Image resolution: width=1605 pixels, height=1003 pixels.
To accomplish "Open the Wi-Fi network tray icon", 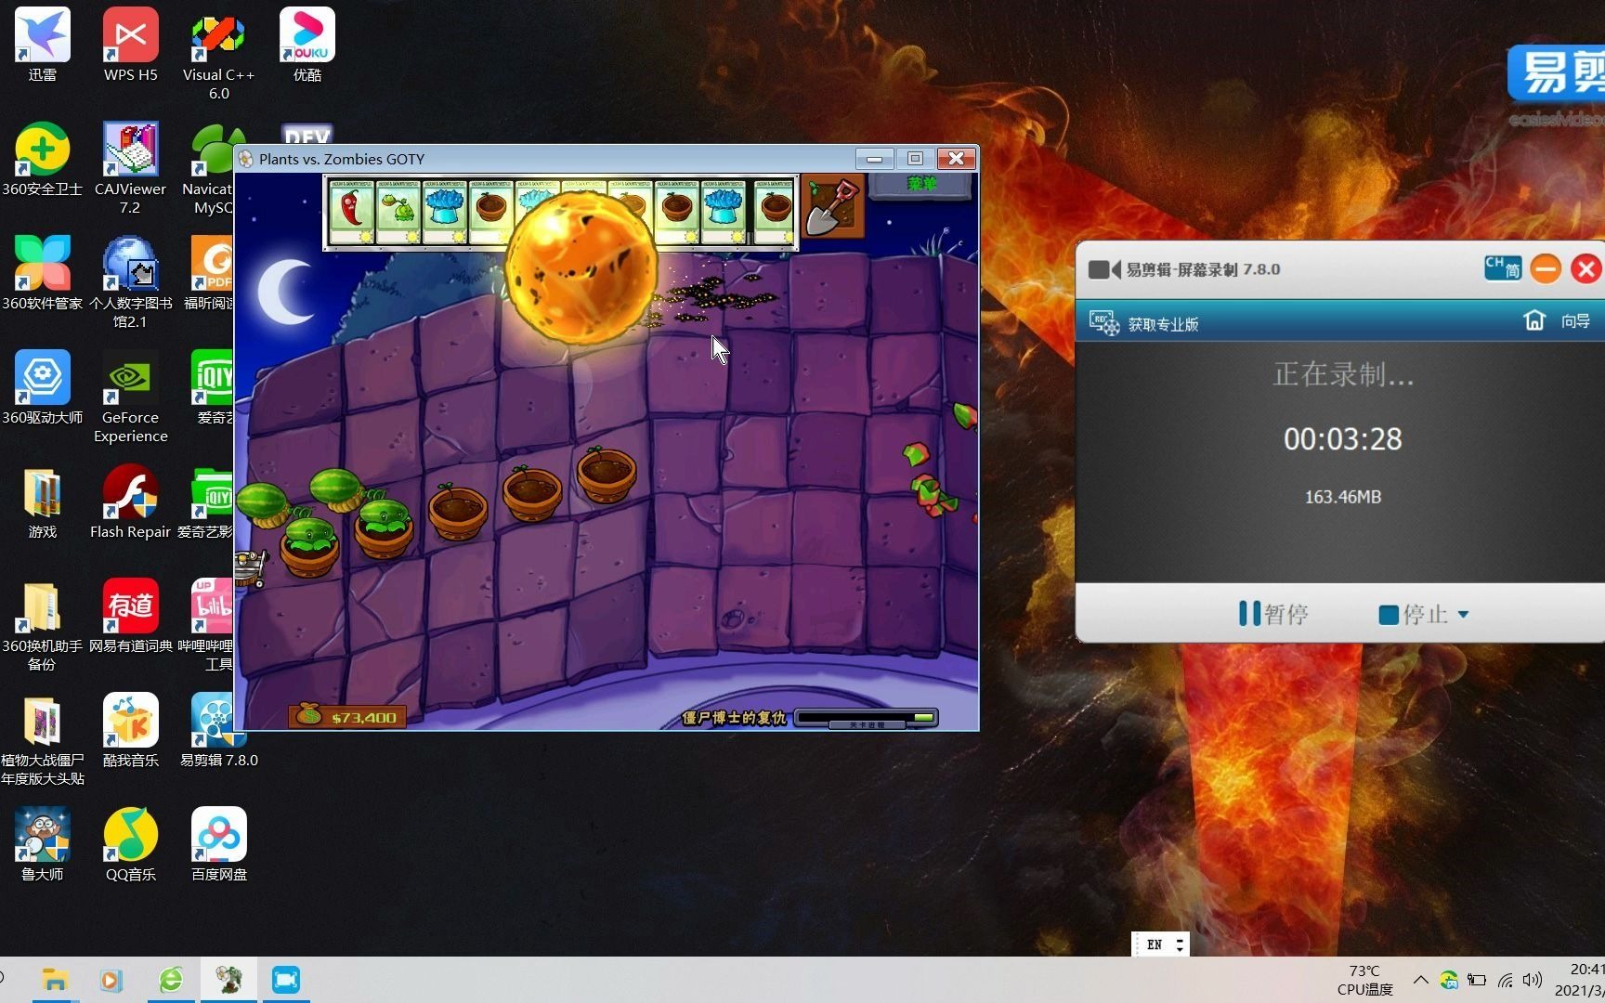I will pos(1506,980).
